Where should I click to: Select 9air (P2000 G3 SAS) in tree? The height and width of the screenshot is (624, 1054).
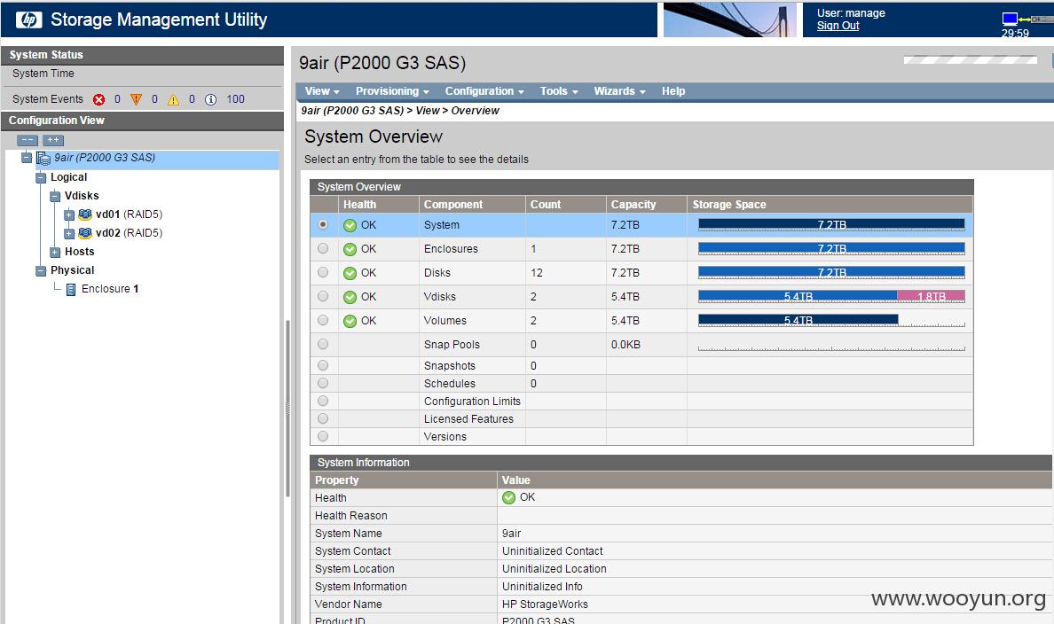point(105,158)
